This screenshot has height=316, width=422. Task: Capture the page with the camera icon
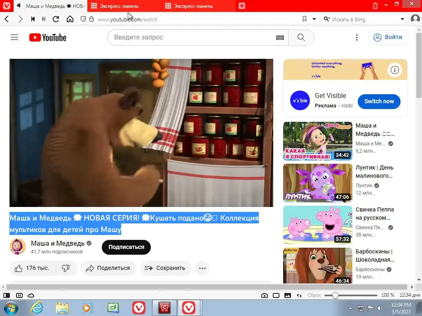coord(265,295)
